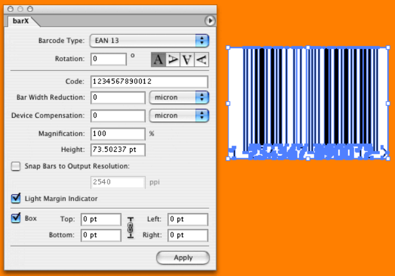Open the Barcode Type dropdown showing EAN 13
This screenshot has height=276, width=395.
click(x=149, y=41)
